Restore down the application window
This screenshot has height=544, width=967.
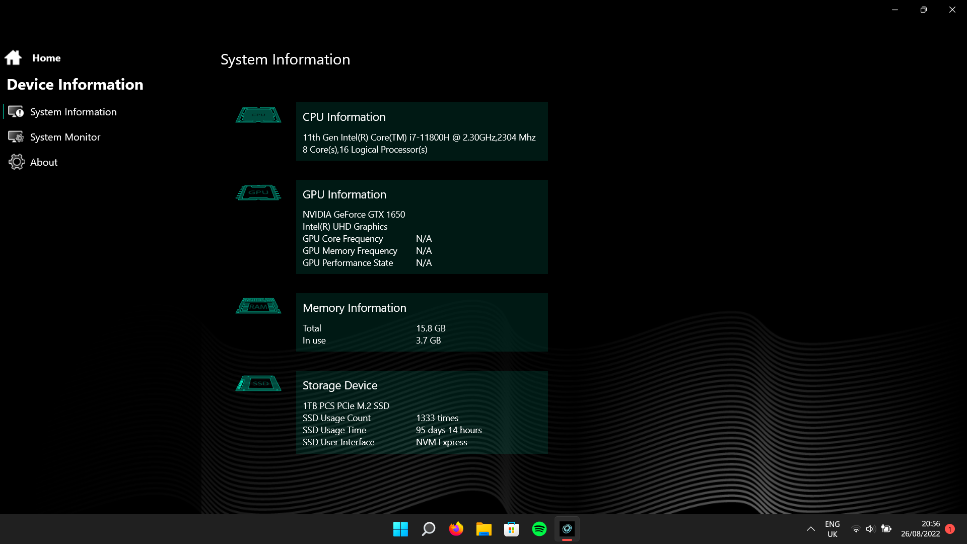coord(923,10)
